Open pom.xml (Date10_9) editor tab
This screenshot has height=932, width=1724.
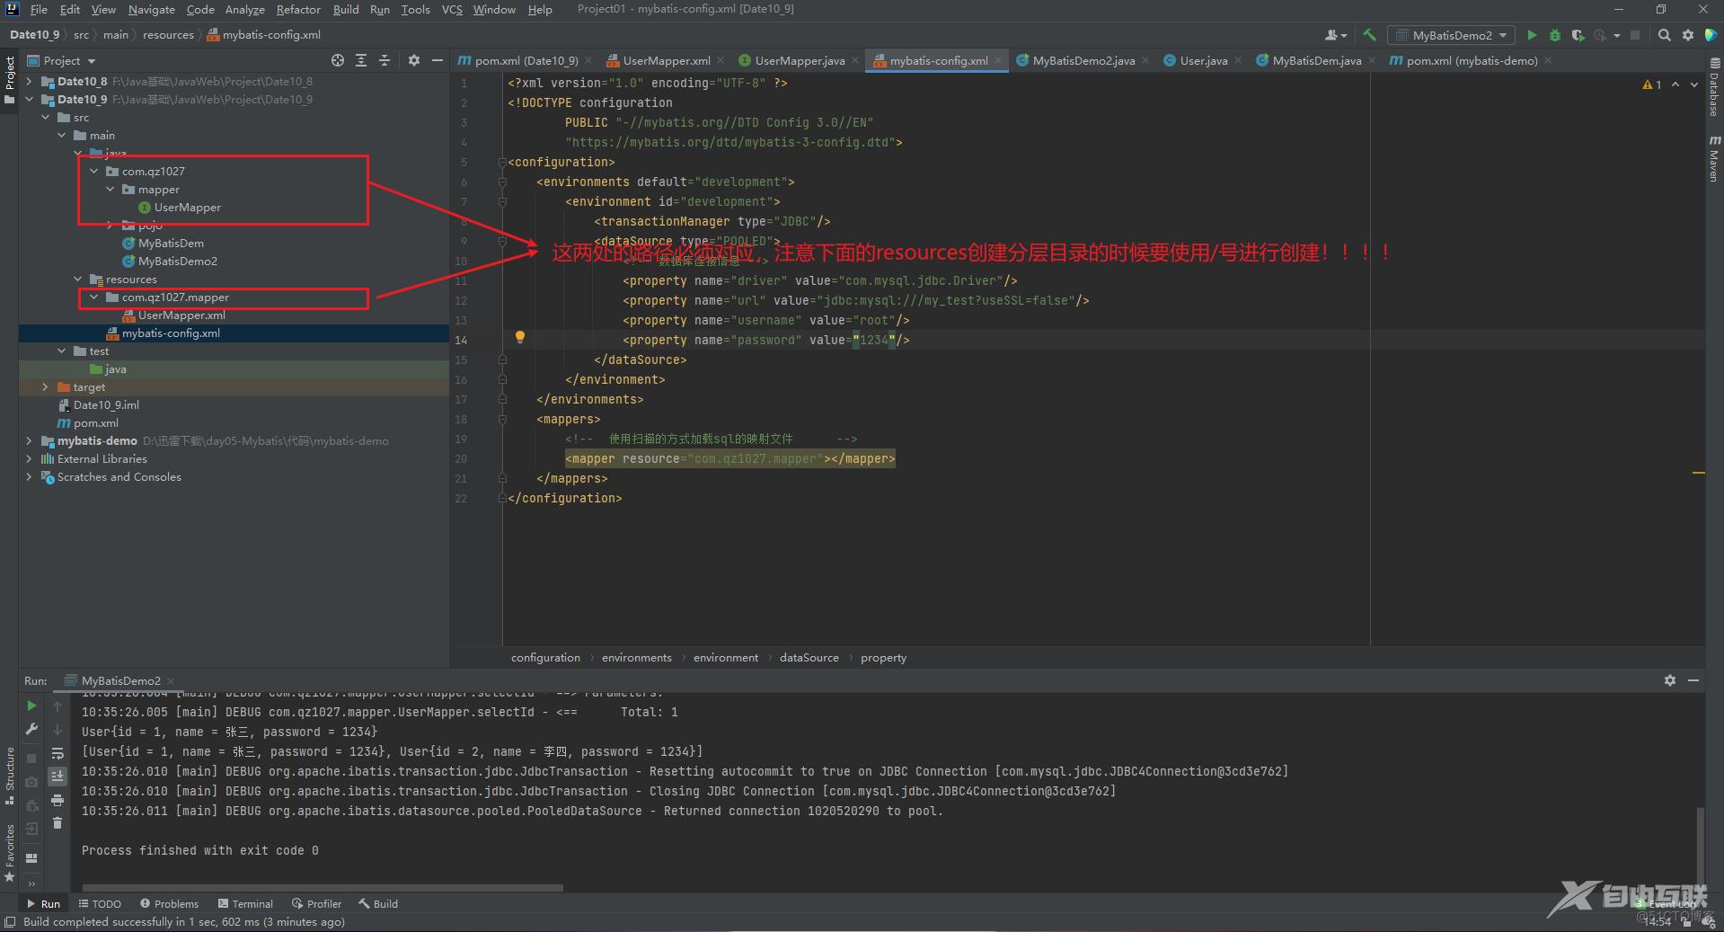(x=526, y=60)
